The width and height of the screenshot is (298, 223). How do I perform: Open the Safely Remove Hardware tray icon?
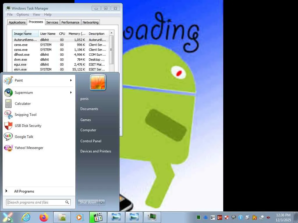pyautogui.click(x=247, y=217)
